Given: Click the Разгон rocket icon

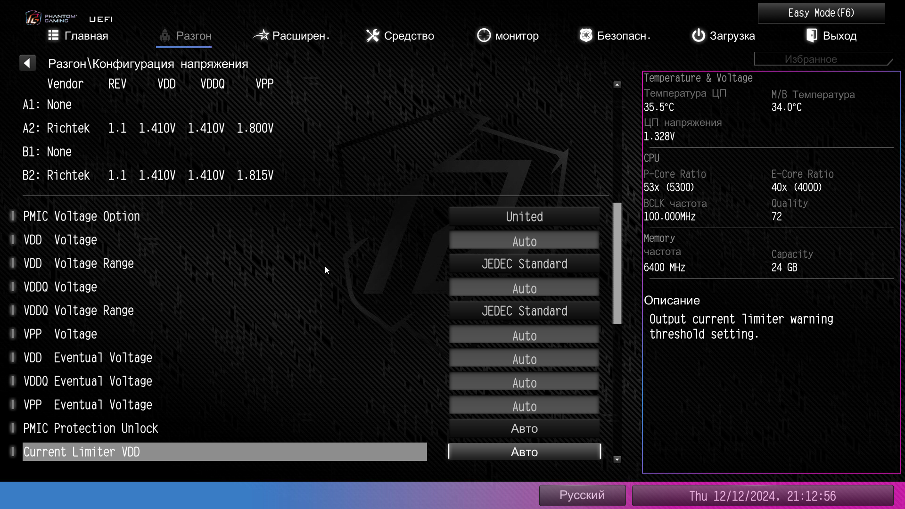Looking at the screenshot, I should click(x=165, y=35).
